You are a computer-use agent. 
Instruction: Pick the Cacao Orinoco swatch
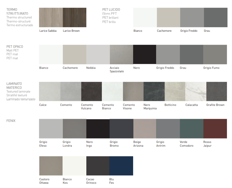98,166
